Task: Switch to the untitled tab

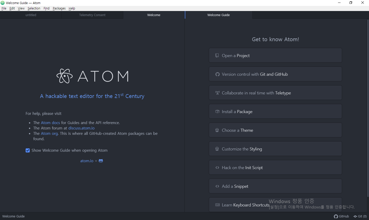Action: 31,15
